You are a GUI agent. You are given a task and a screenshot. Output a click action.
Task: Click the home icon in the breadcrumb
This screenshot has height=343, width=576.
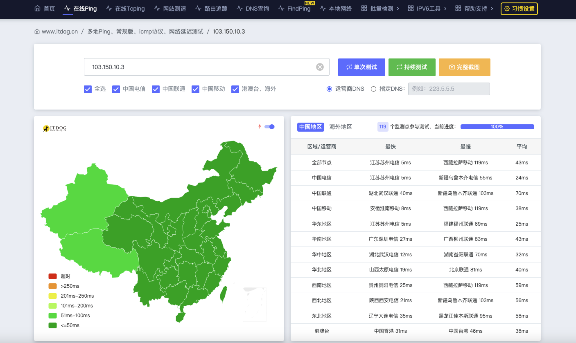click(x=37, y=31)
